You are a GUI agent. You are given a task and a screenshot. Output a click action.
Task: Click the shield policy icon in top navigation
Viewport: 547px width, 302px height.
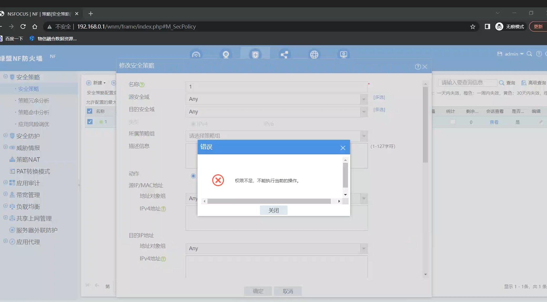click(x=255, y=55)
